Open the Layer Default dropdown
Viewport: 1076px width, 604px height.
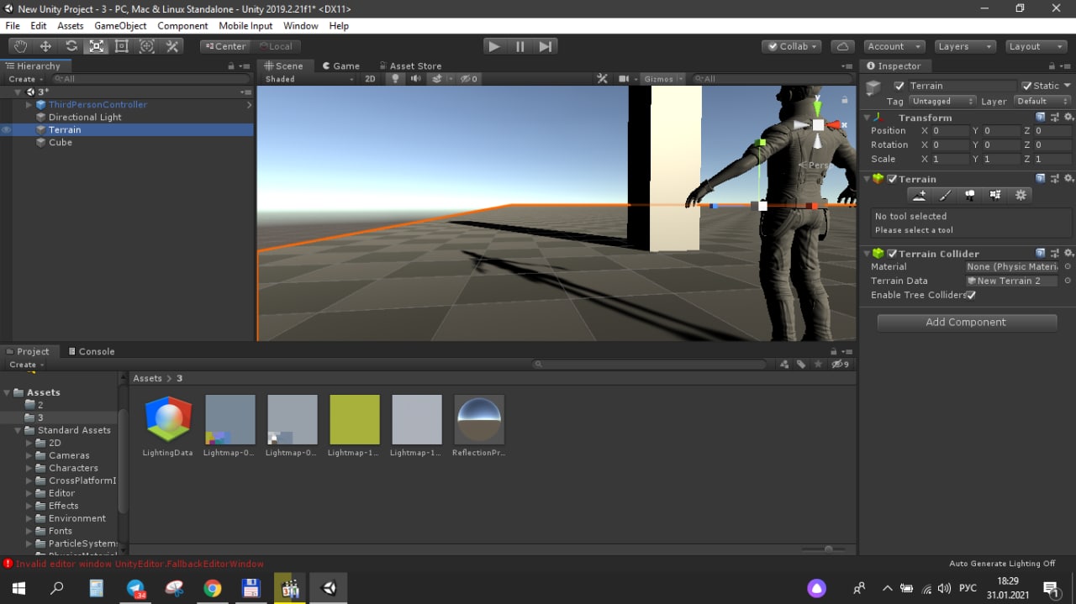(x=1042, y=101)
